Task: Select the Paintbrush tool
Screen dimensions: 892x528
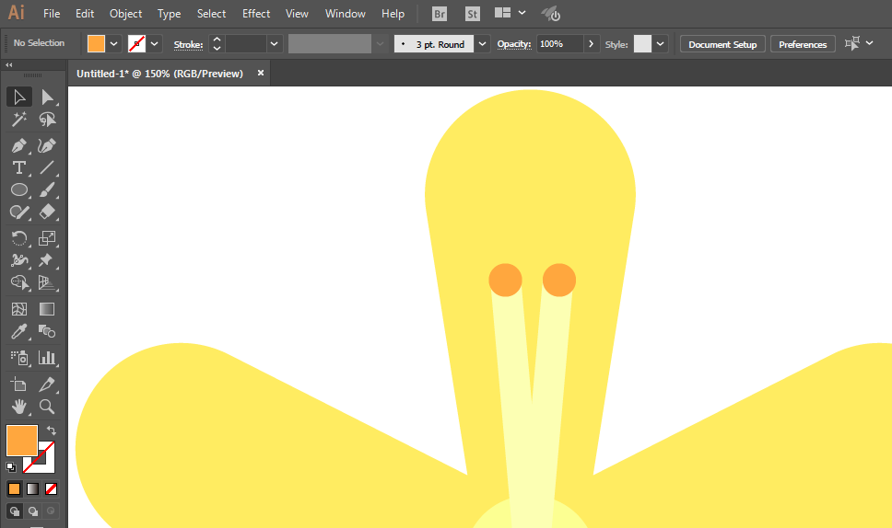Action: click(47, 190)
